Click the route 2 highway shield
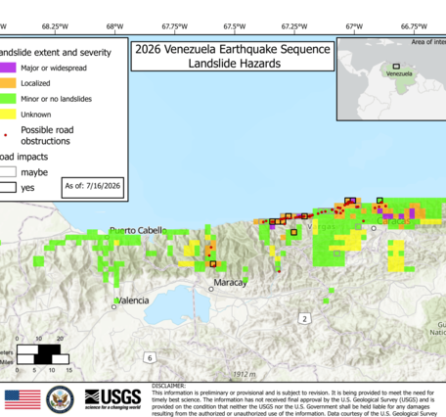 click(x=304, y=318)
